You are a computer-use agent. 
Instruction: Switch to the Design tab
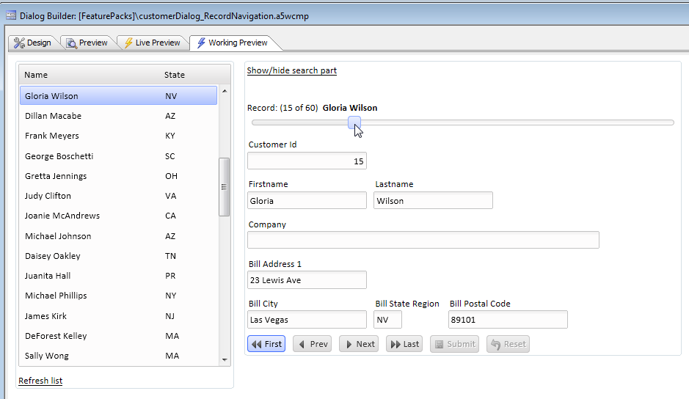click(x=32, y=43)
